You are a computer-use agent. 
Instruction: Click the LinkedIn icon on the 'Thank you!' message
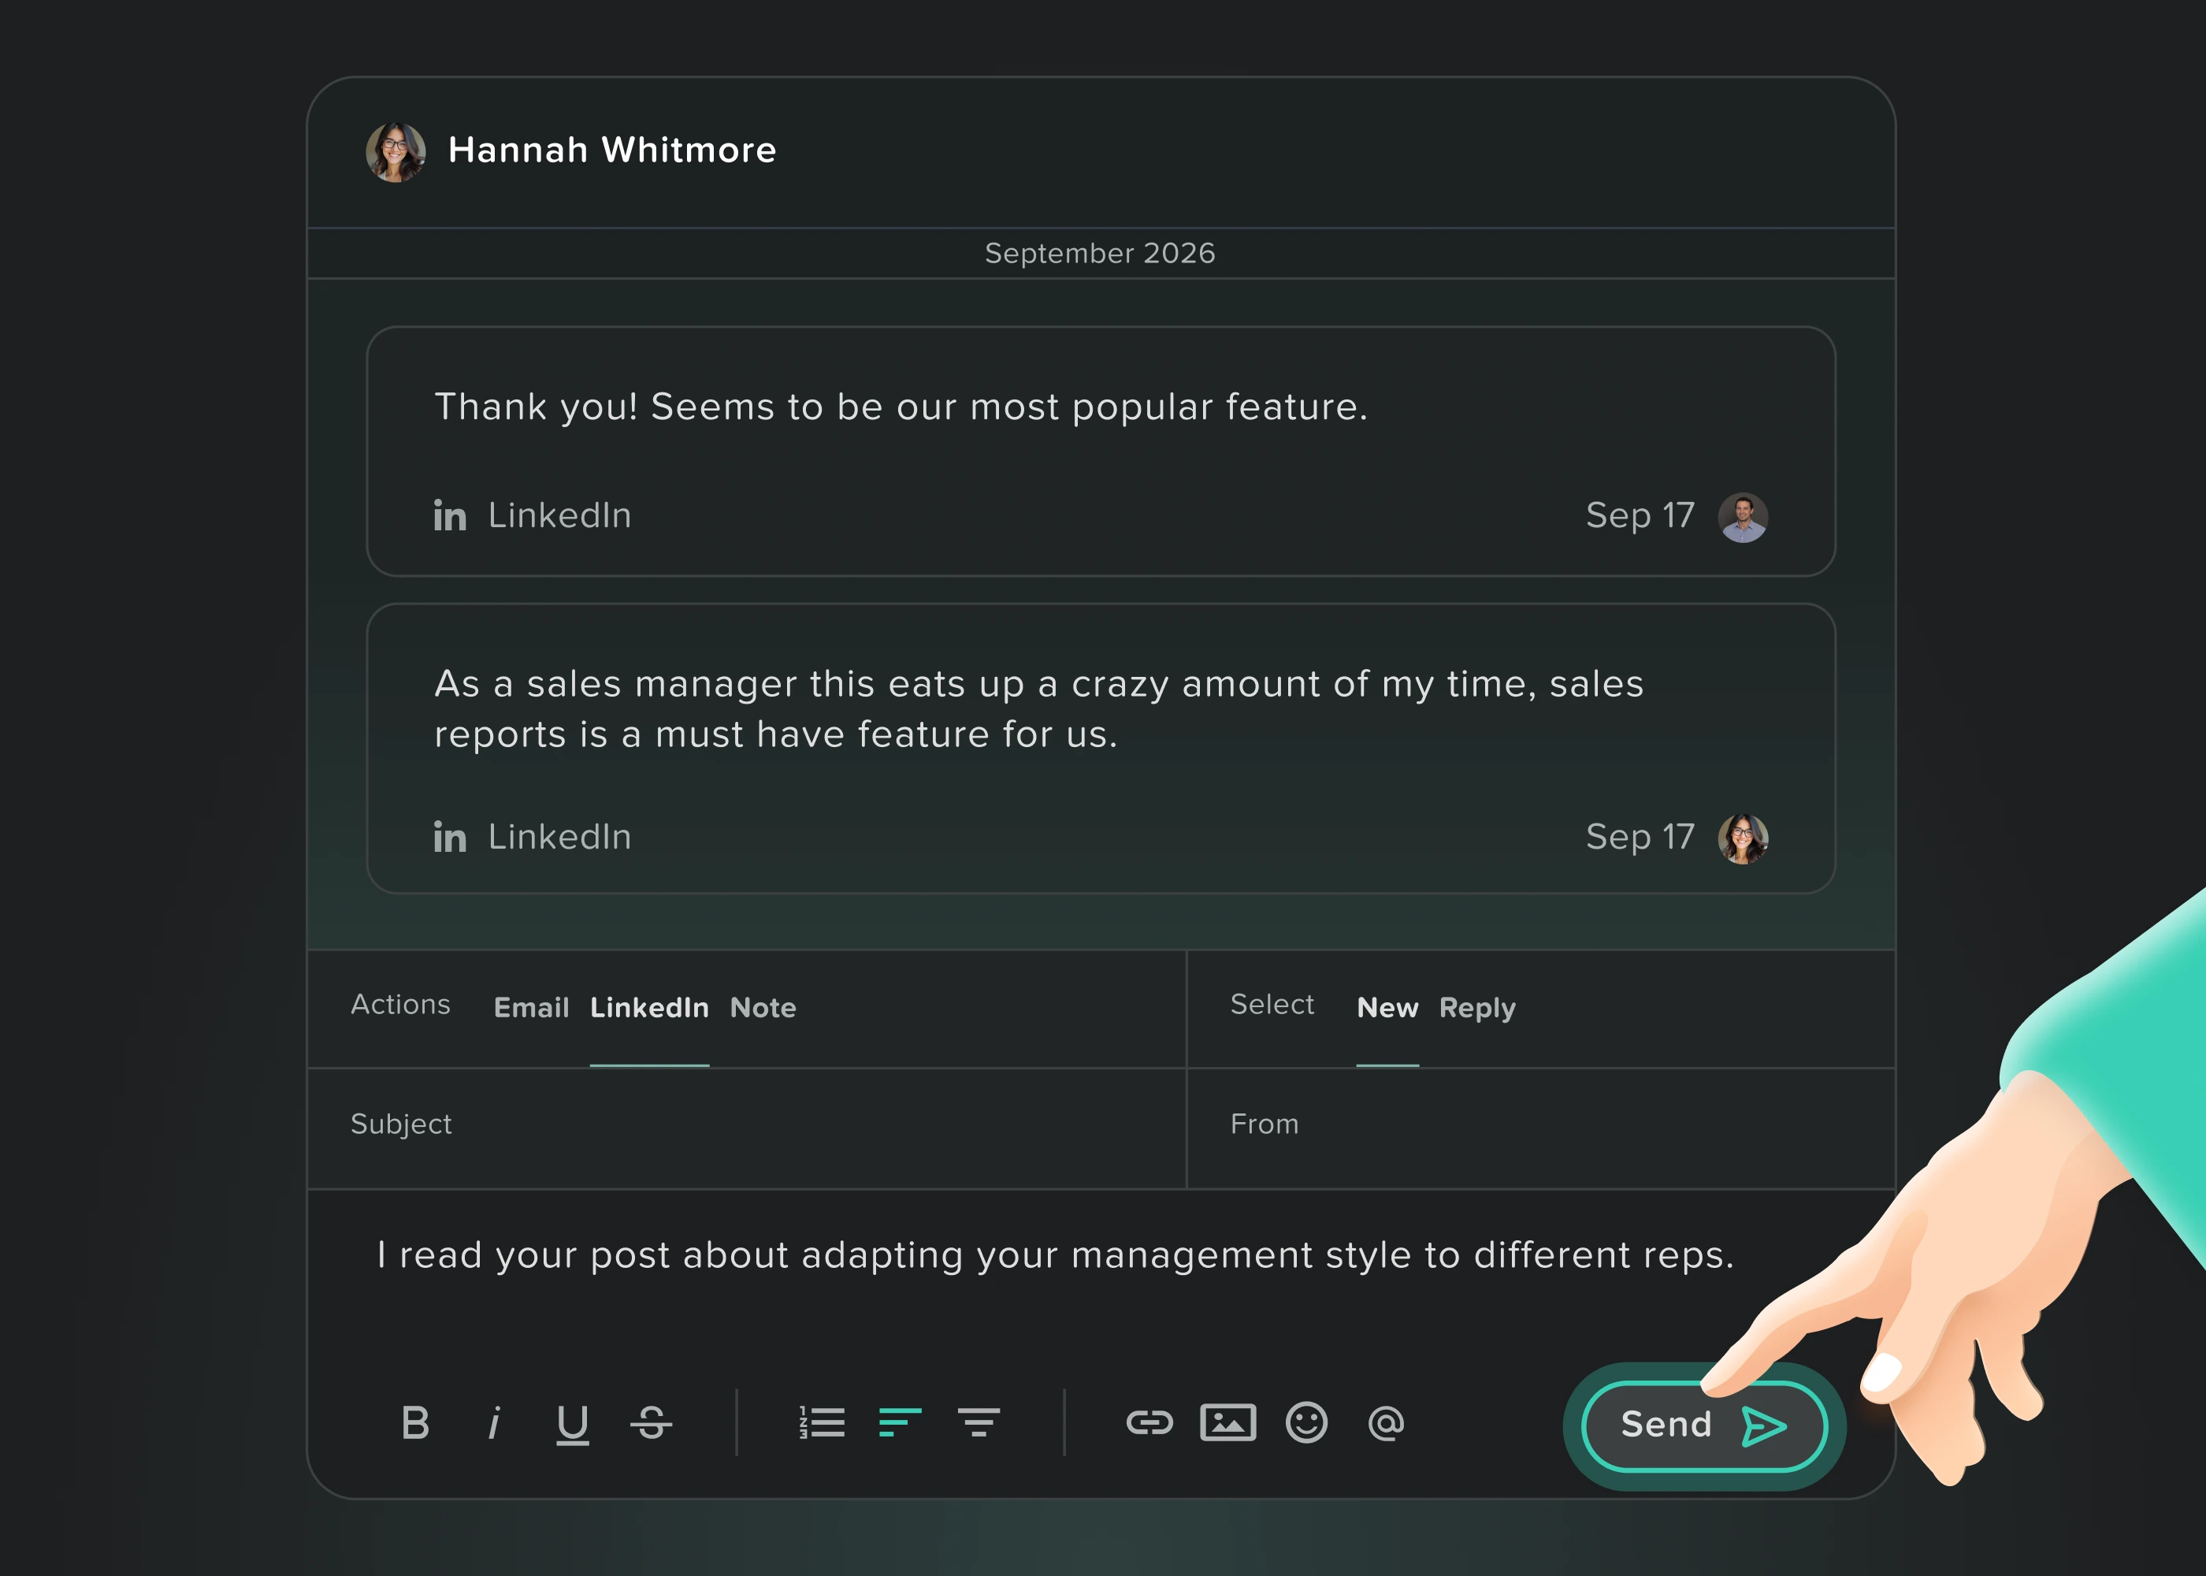(x=449, y=516)
